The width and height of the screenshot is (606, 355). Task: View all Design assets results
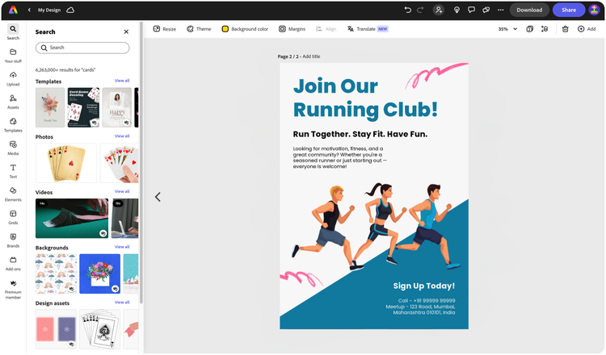tap(122, 302)
